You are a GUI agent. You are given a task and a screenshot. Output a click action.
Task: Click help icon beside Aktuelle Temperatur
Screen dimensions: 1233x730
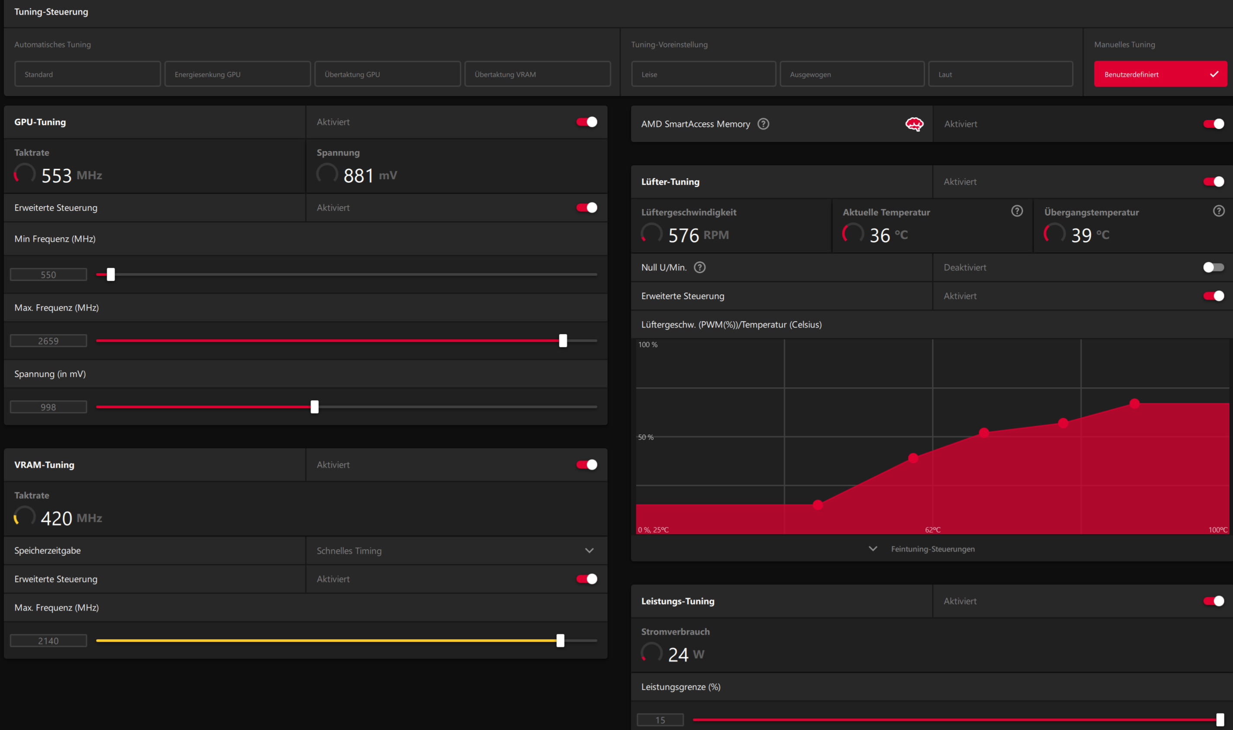click(1017, 211)
